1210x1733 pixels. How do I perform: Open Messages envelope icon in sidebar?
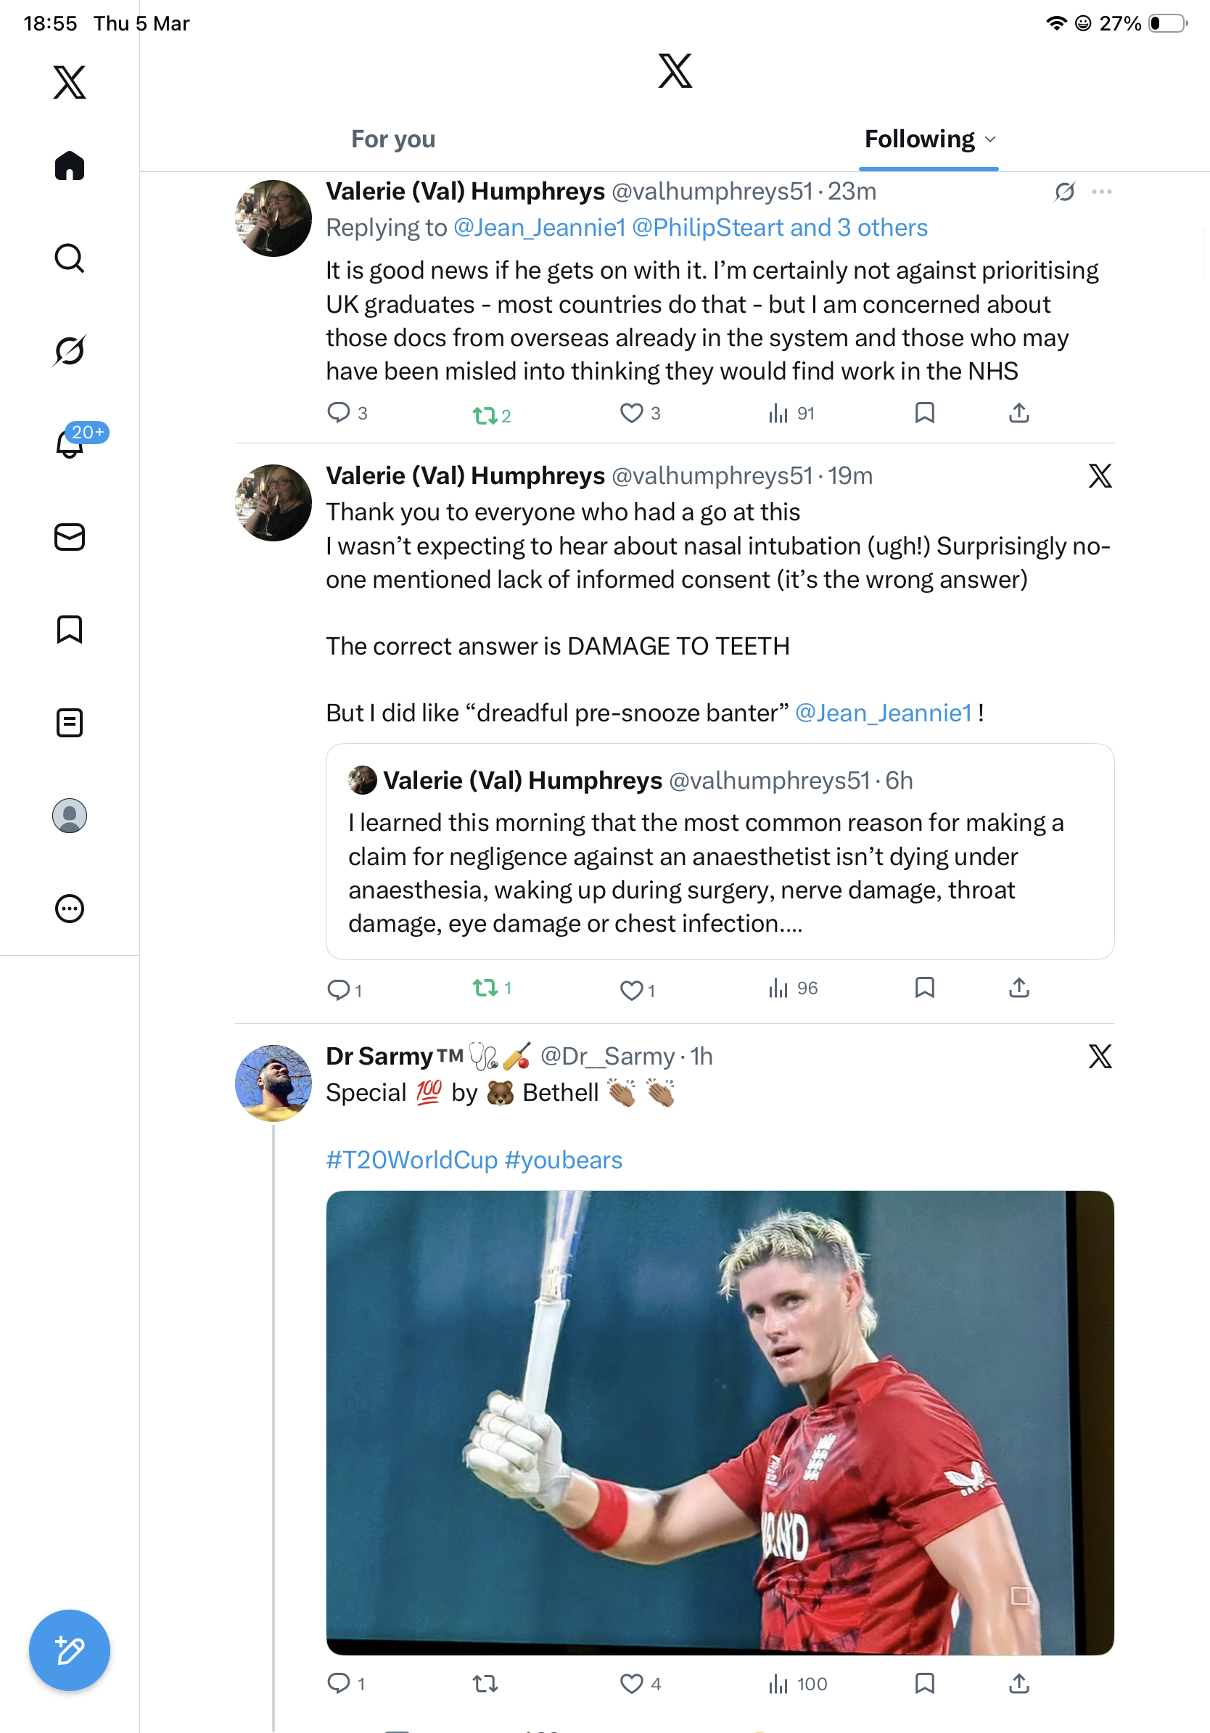coord(70,536)
